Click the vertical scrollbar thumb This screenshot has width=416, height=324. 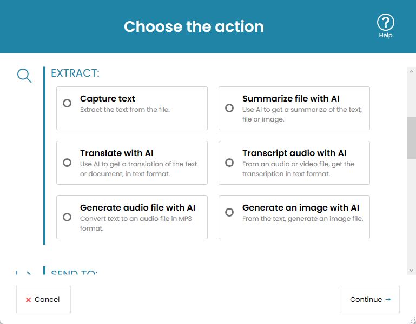coord(411,138)
